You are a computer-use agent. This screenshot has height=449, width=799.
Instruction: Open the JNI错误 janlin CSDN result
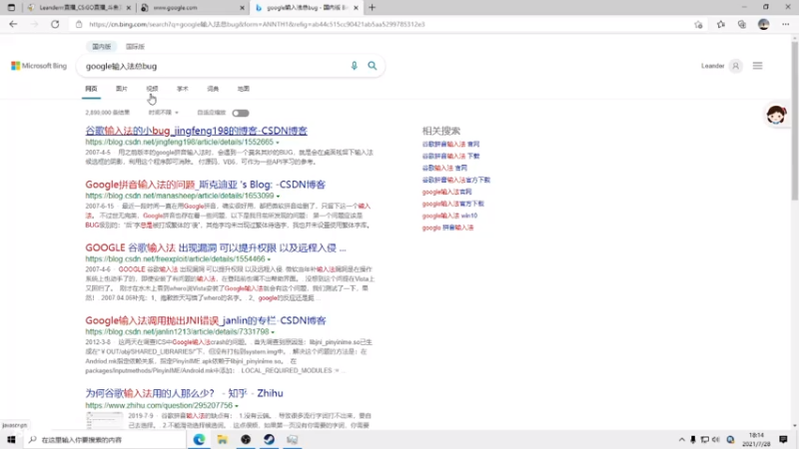(x=206, y=320)
